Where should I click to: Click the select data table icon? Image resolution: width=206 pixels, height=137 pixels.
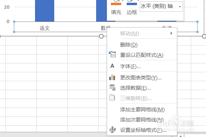113,87
